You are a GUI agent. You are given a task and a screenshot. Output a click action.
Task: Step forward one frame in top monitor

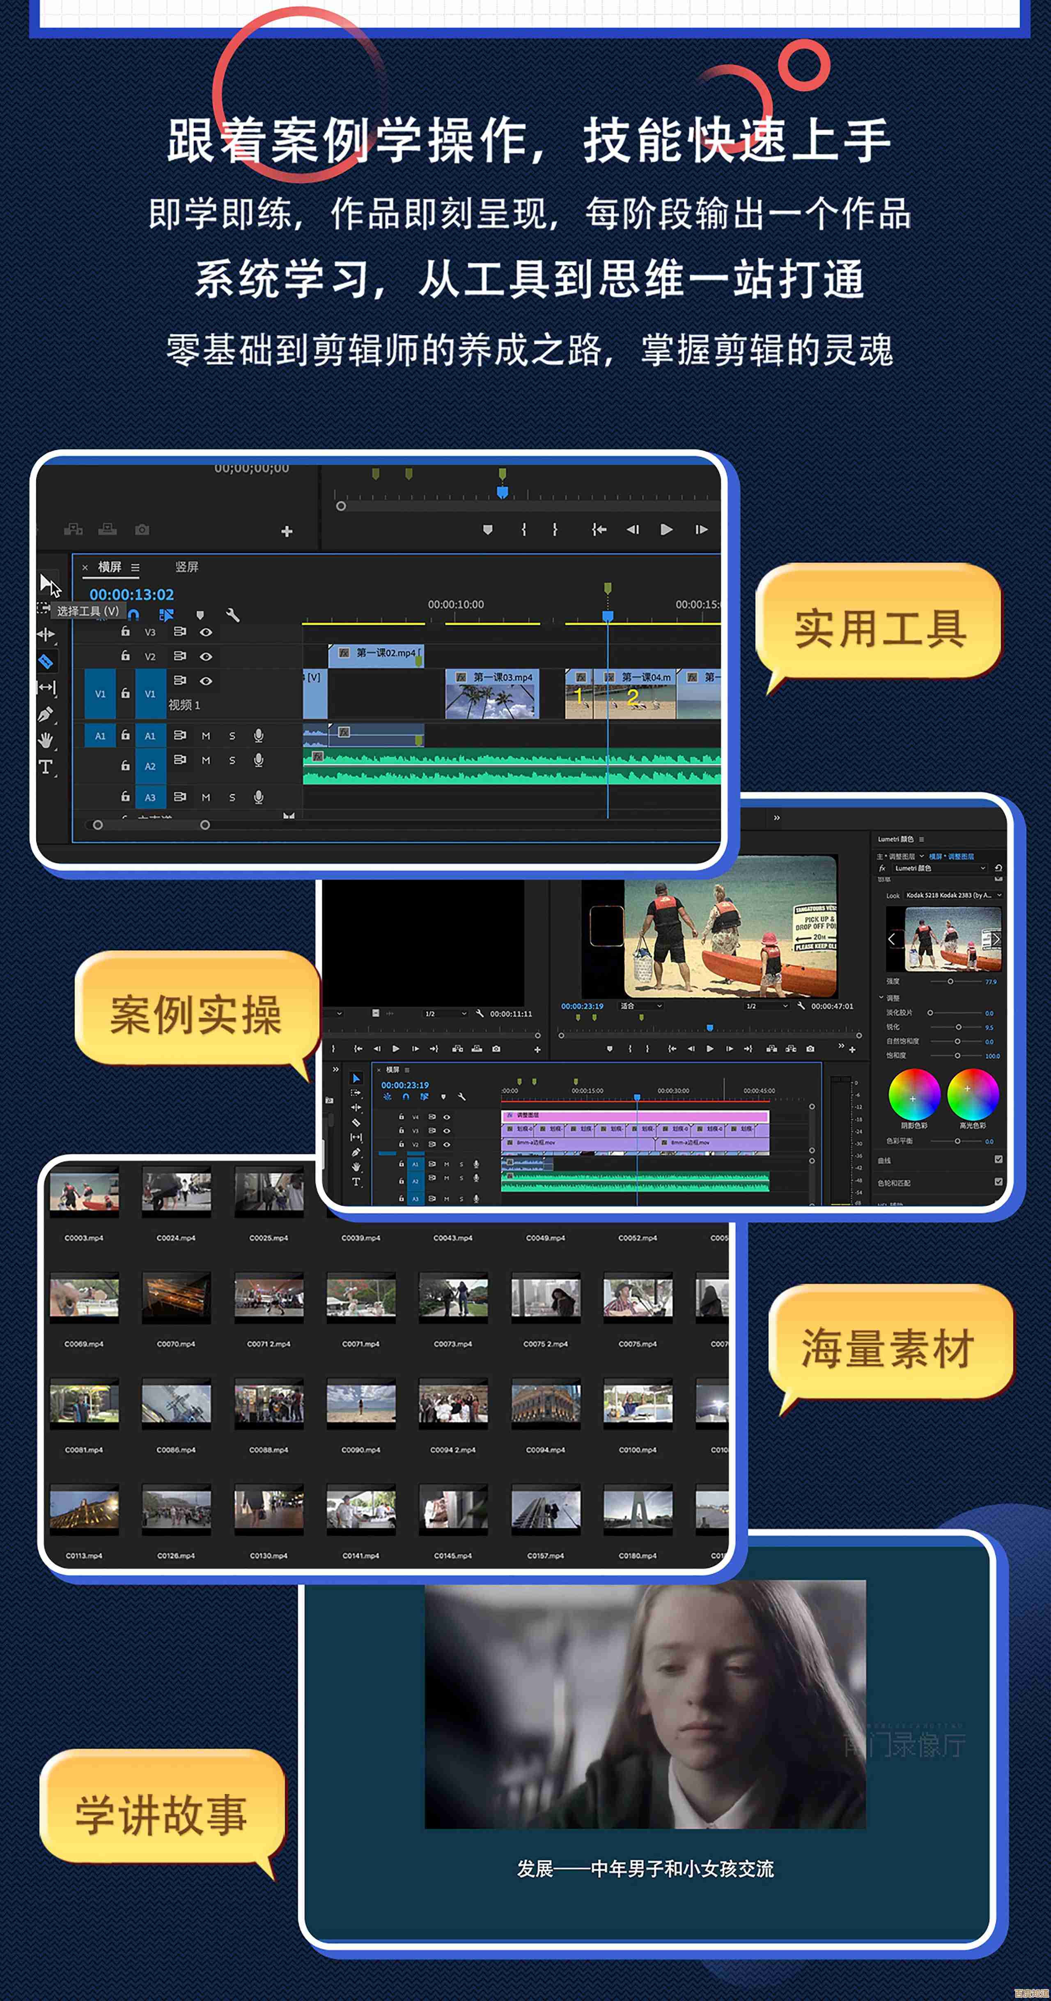701,530
